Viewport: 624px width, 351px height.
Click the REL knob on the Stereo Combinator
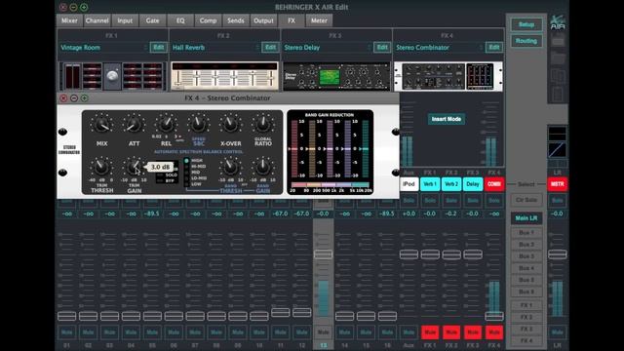(167, 125)
